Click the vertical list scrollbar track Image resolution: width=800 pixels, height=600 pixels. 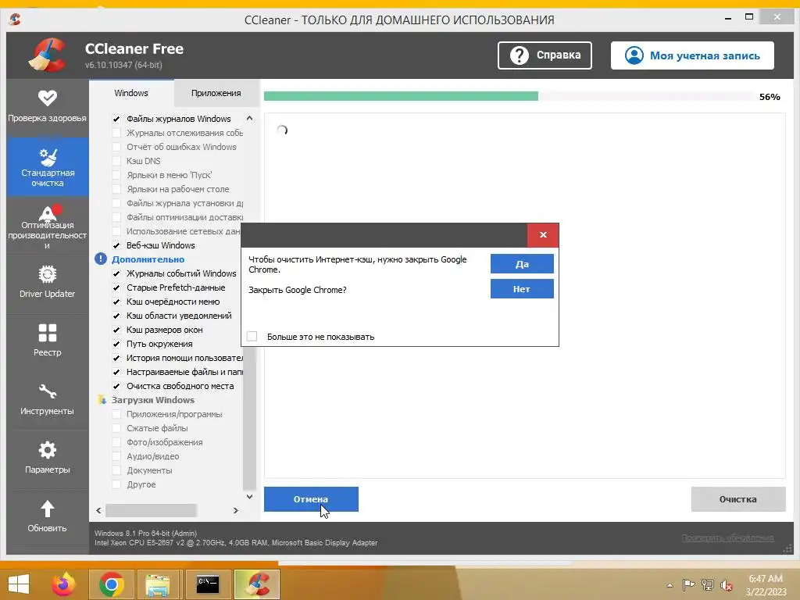pyautogui.click(x=249, y=419)
